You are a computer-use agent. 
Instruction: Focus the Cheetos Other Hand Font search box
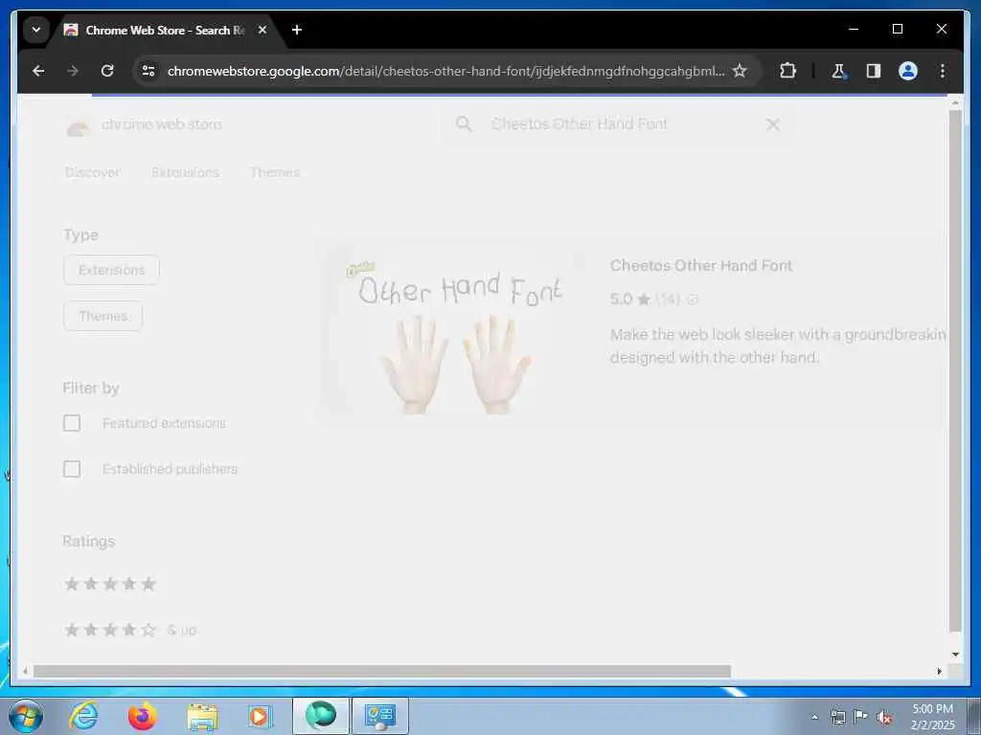coord(620,123)
